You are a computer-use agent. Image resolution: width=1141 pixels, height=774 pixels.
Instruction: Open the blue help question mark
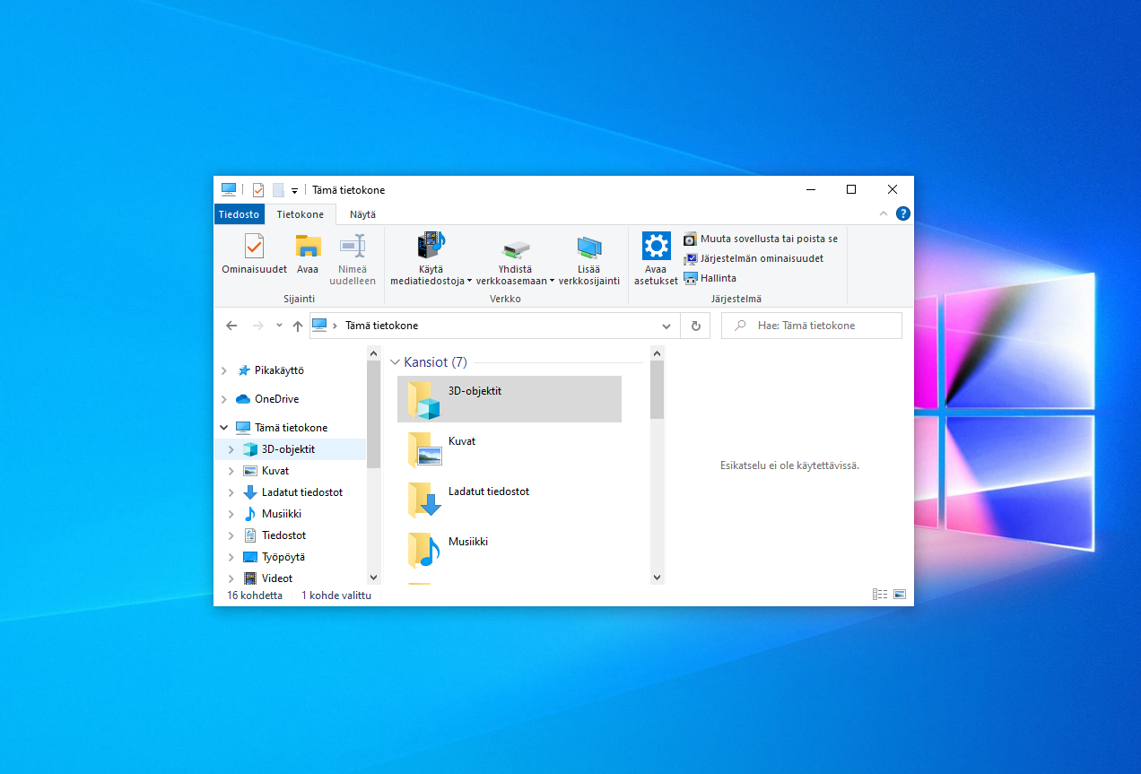[x=902, y=213]
